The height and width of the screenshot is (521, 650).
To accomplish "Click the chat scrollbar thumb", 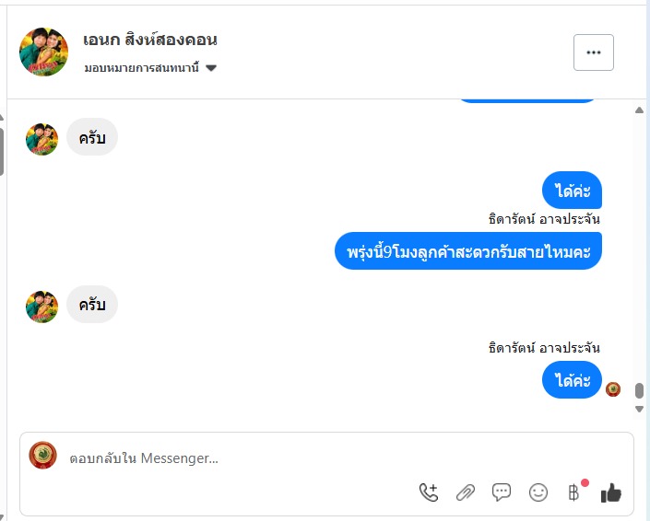I will point(640,390).
